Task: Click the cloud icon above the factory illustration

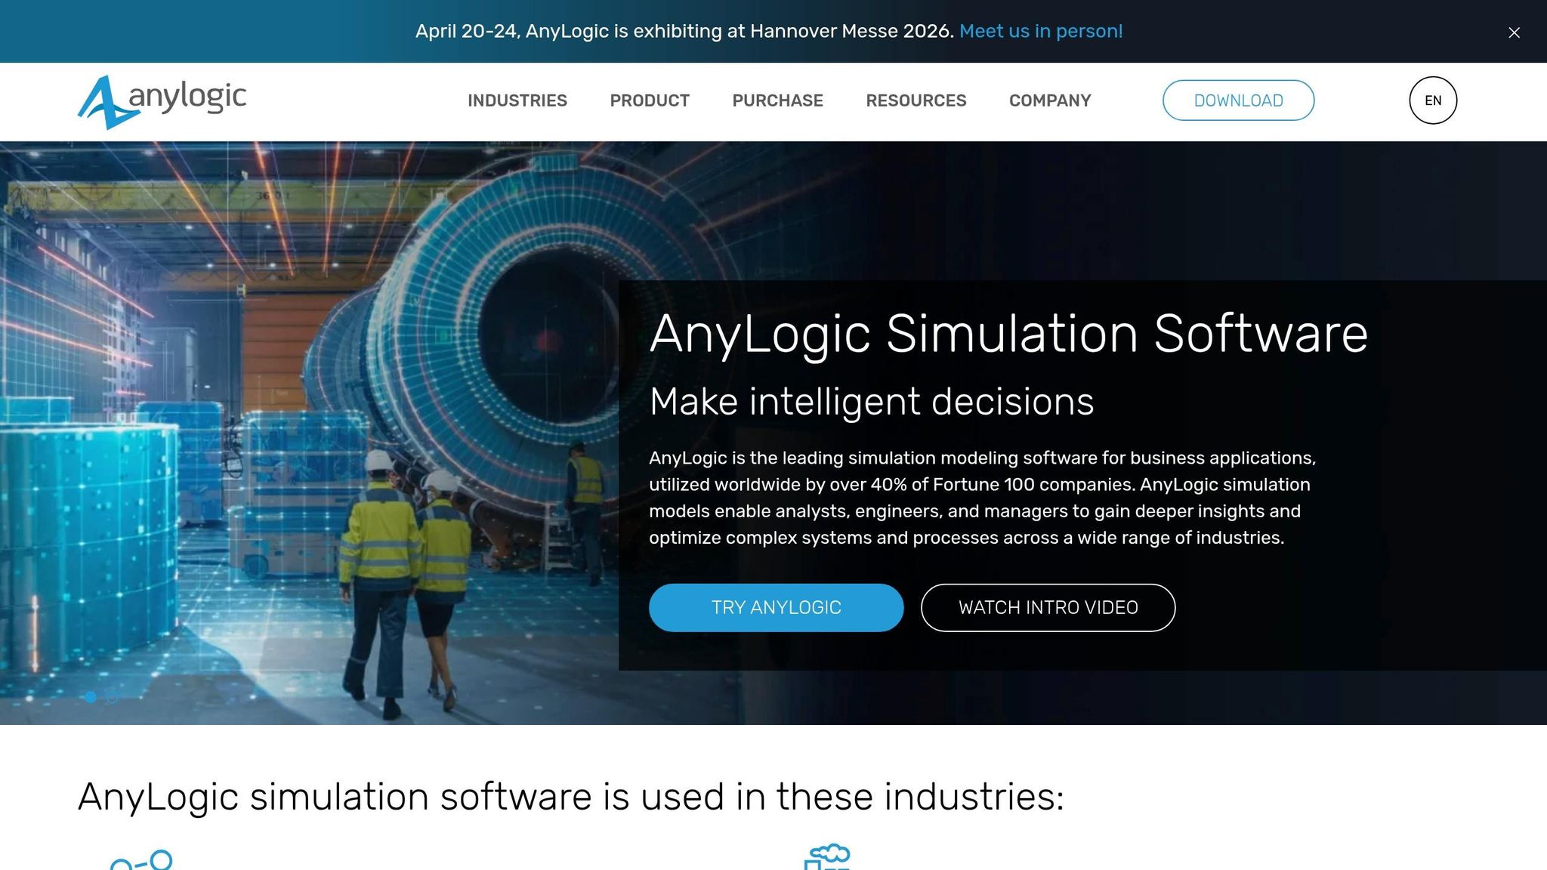Action: point(829,850)
